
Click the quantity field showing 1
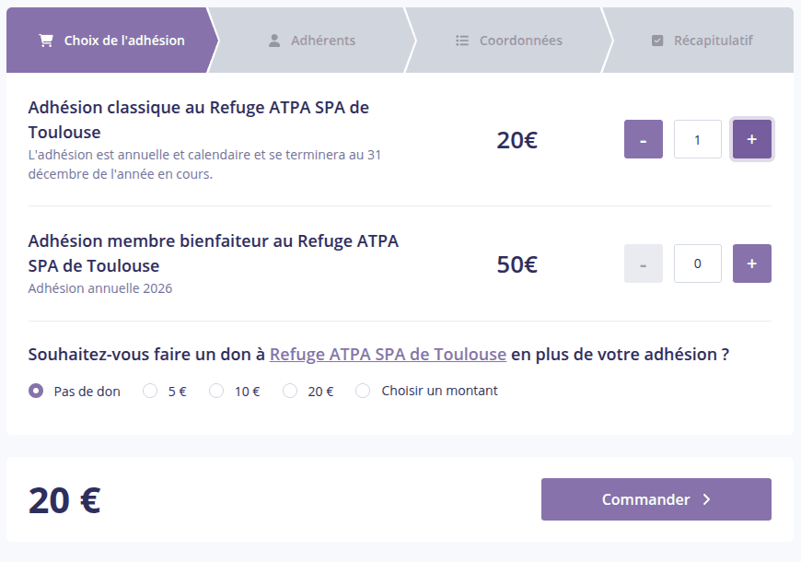pos(697,139)
